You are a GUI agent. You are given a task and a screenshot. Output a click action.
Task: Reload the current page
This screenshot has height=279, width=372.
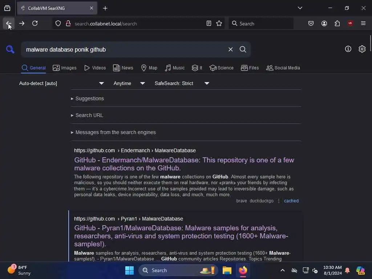coord(35,23)
